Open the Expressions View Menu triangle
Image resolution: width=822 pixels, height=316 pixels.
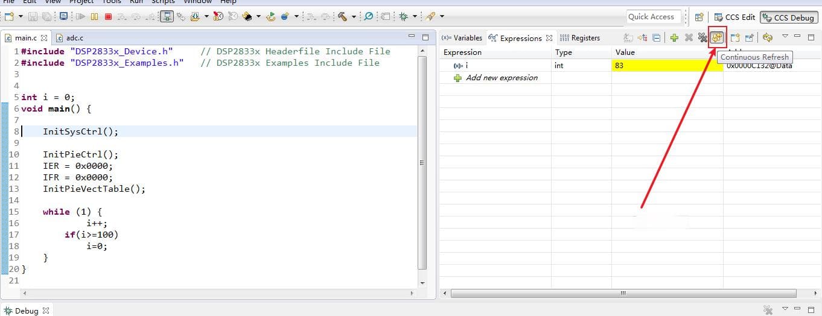coord(785,36)
